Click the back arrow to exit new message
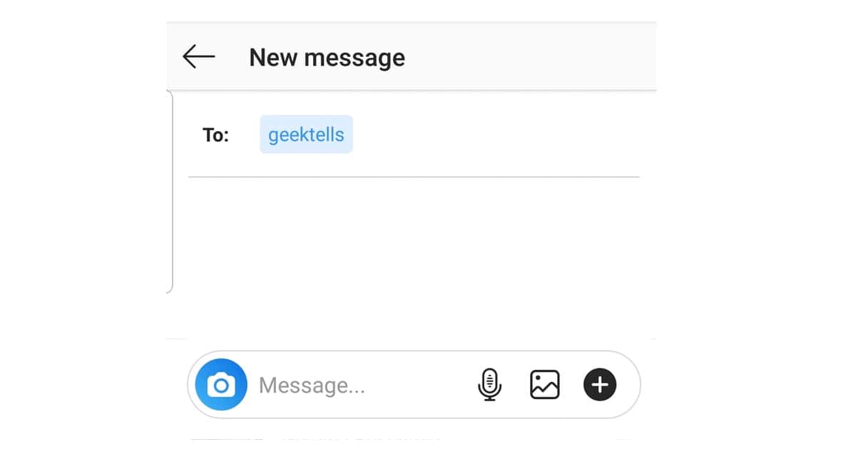 [x=198, y=57]
